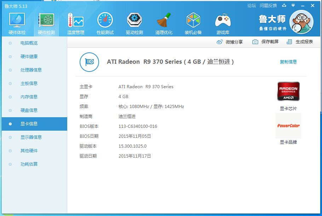Click the PowerColor brand logo
This screenshot has width=322, height=216.
pos(288,126)
